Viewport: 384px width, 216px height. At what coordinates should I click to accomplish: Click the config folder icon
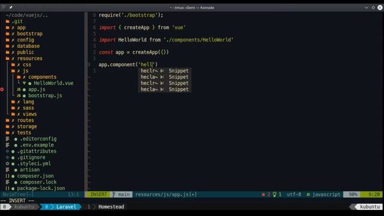click(8, 40)
